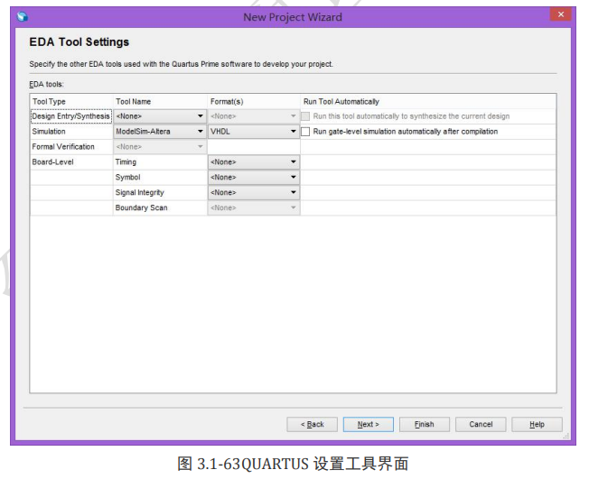
Task: Open Help for EDA Tool Settings
Action: pos(537,424)
